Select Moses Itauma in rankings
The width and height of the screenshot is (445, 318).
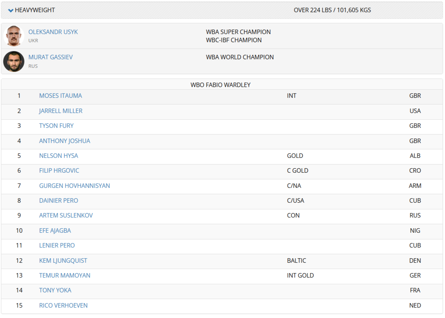click(x=60, y=96)
